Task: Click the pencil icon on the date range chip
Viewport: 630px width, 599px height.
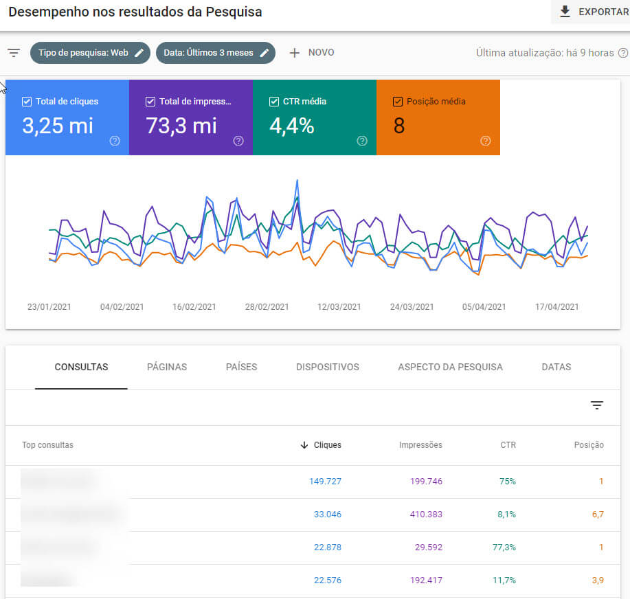Action: (x=265, y=52)
